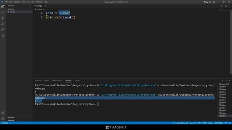Open the Run menu
This screenshot has width=232, height=130.
(x=33, y=2)
